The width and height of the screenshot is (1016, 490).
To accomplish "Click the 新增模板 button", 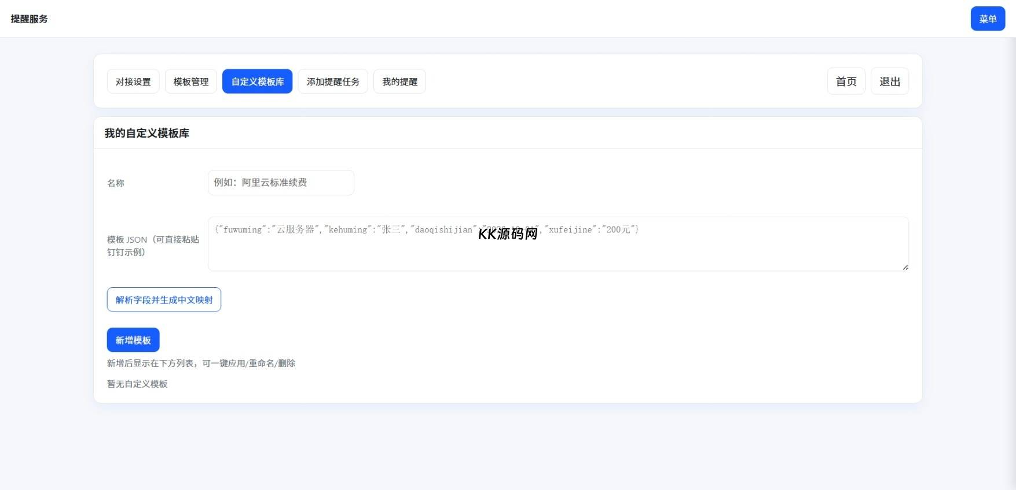I will click(x=133, y=340).
